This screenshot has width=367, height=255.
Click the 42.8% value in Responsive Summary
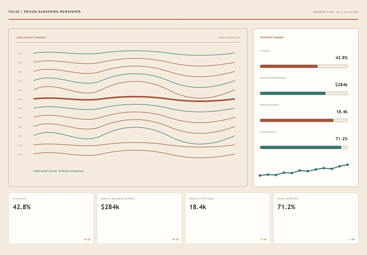click(x=342, y=58)
